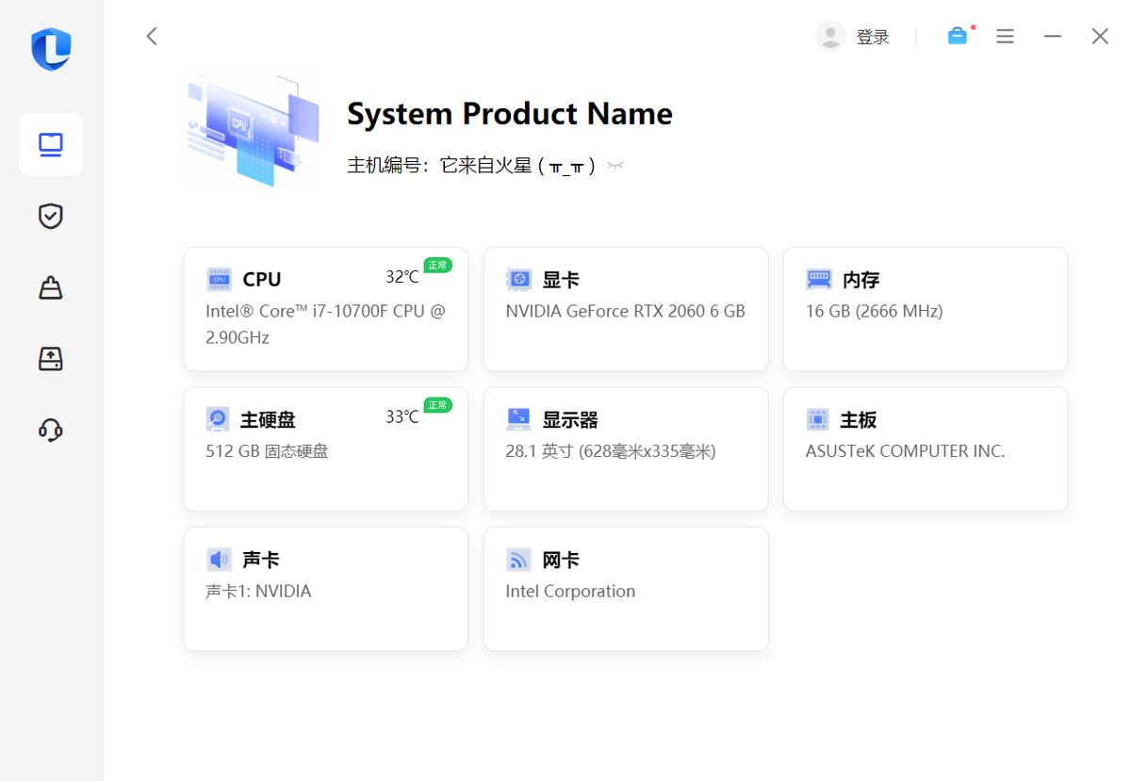Click the CPU chip icon on the CPU card
Viewport: 1131px width, 781px height.
(x=218, y=279)
